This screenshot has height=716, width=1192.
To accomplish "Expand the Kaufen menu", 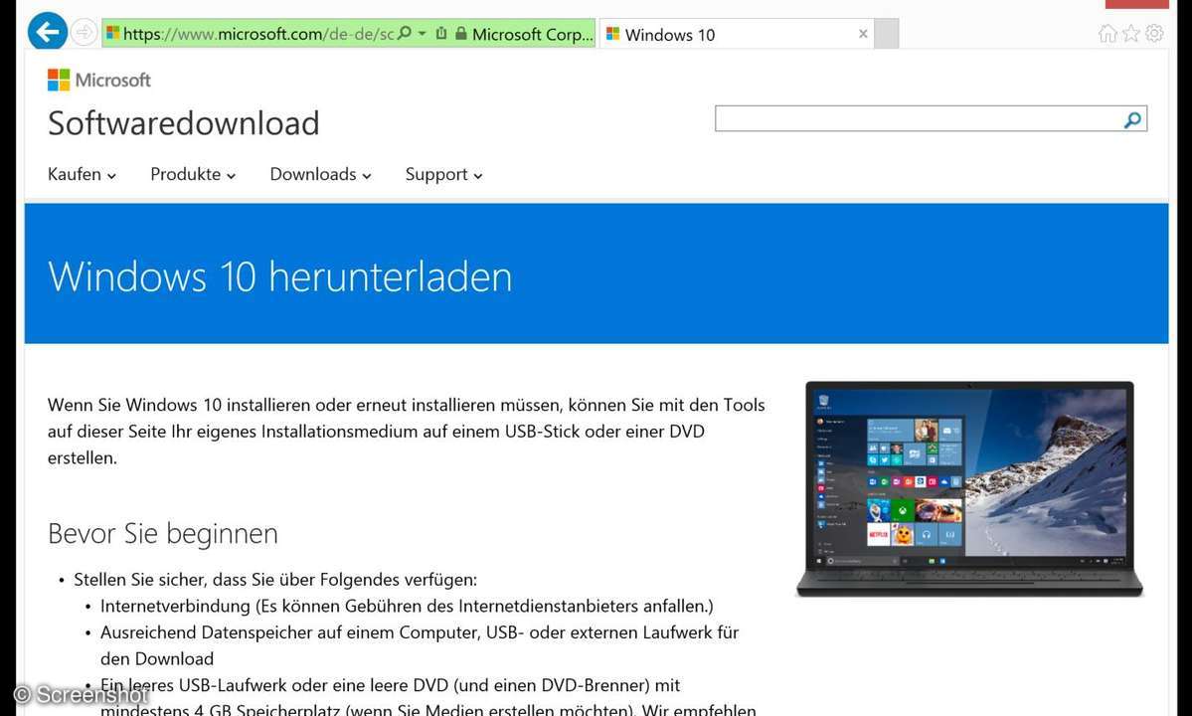I will [x=82, y=174].
